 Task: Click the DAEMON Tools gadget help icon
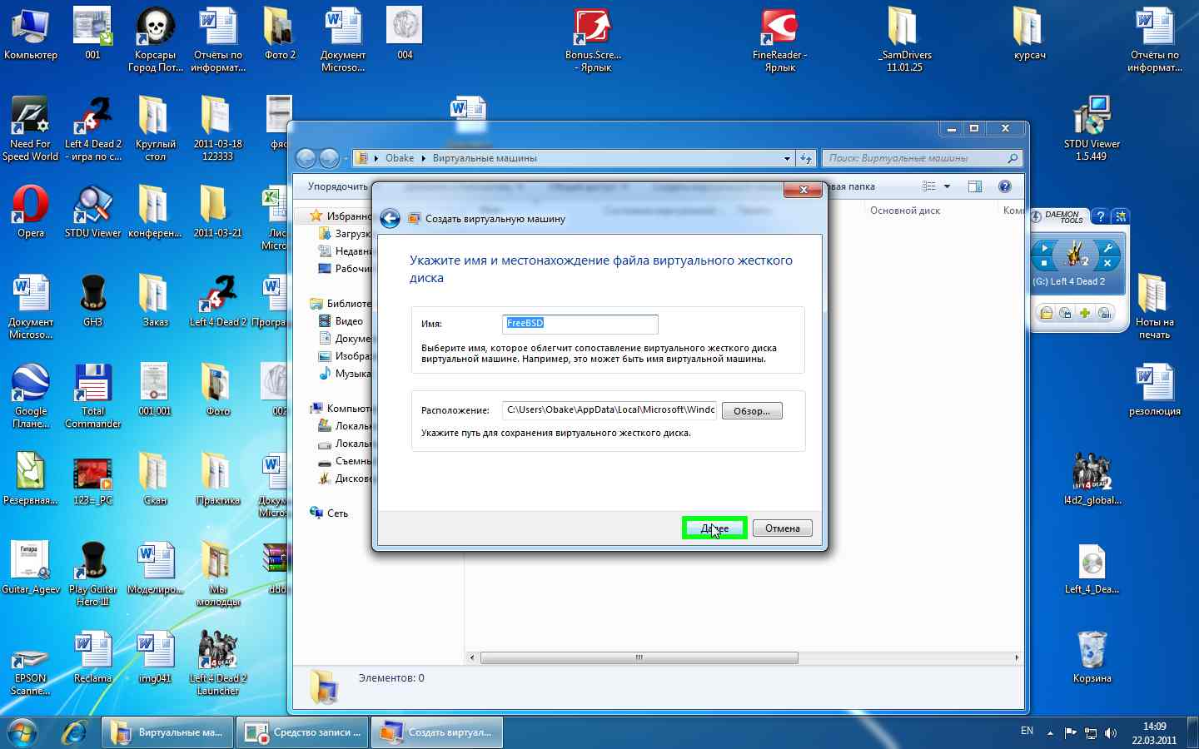(x=1101, y=216)
